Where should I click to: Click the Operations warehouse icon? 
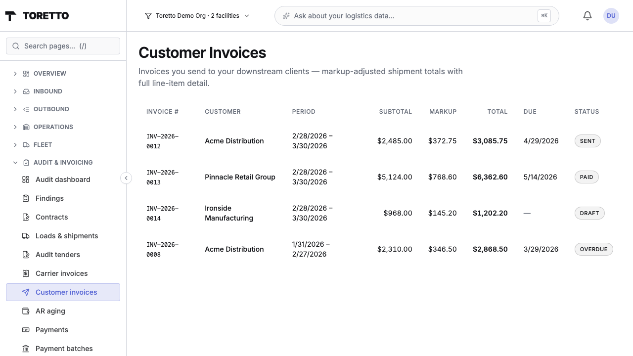[x=26, y=127]
